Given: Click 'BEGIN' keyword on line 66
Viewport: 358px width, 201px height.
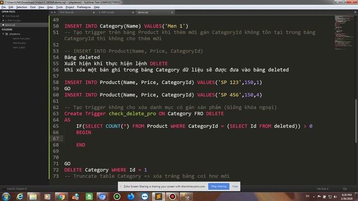Looking at the screenshot, I should 83,132.
